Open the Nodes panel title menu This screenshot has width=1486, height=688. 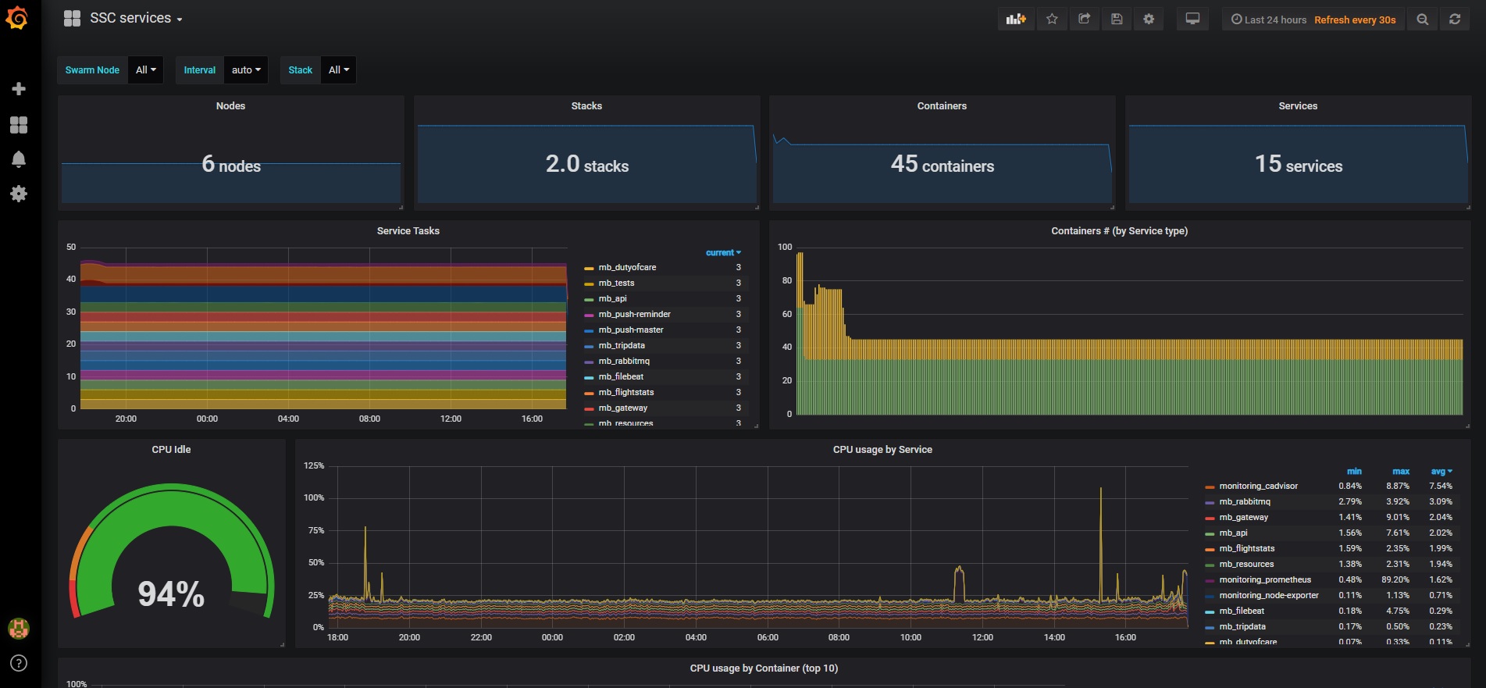[230, 106]
